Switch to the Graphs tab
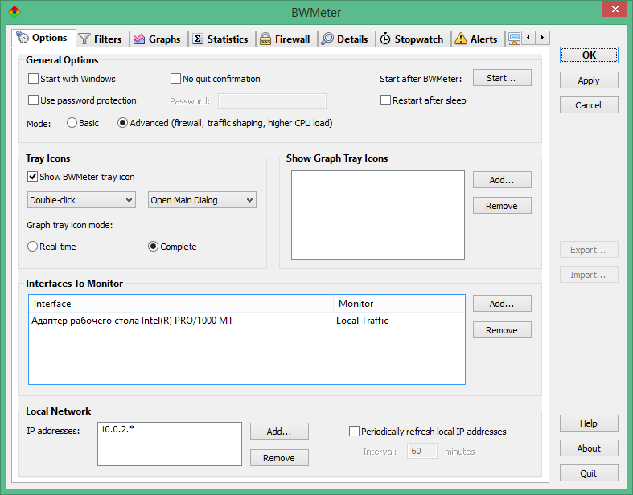This screenshot has width=633, height=495. tap(158, 39)
